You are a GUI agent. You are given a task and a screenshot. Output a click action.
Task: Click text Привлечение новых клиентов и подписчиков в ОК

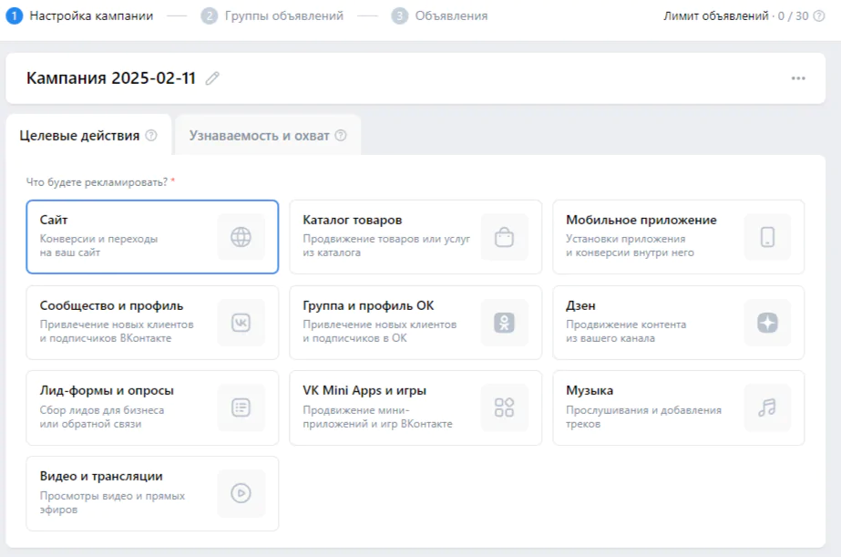(380, 332)
